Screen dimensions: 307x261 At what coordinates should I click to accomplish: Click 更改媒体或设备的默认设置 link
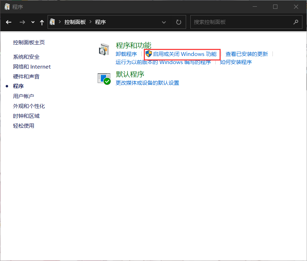pos(147,83)
